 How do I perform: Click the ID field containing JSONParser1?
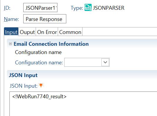click(40, 8)
